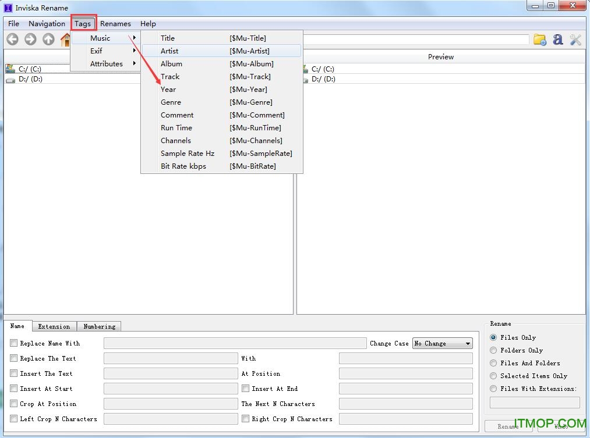Insert the Bit Rate kbps tag
The image size is (590, 438).
click(x=222, y=166)
